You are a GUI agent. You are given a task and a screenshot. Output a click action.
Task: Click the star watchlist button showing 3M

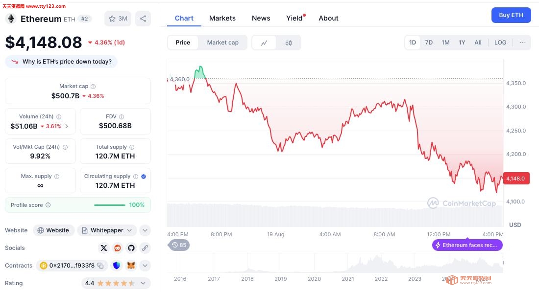[x=118, y=19]
